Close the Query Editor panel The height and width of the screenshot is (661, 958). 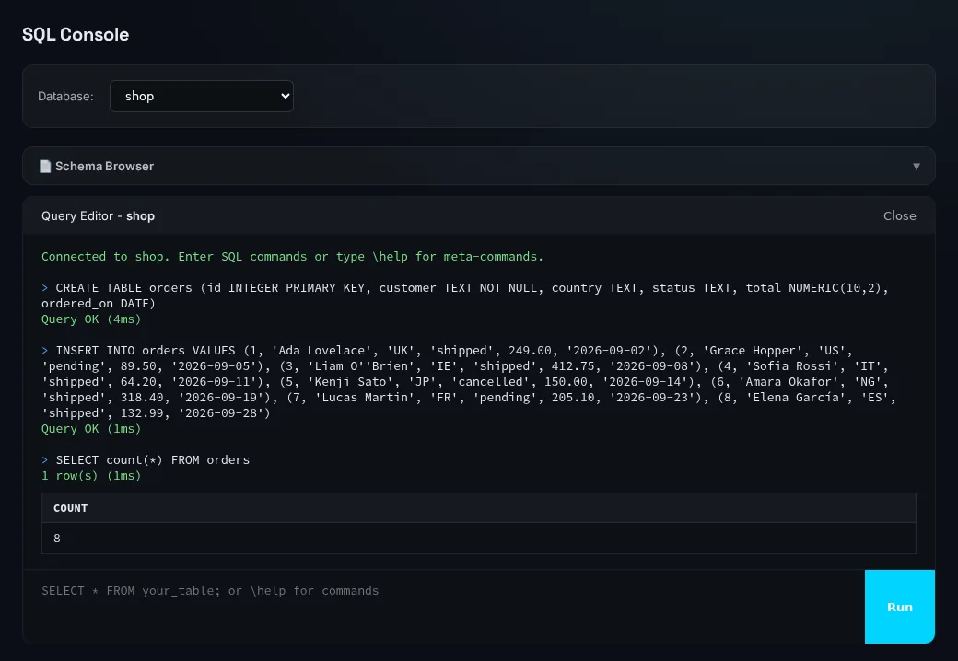pyautogui.click(x=899, y=215)
